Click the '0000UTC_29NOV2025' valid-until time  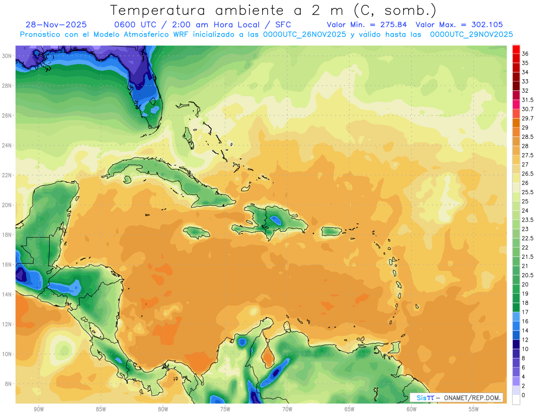coord(471,34)
